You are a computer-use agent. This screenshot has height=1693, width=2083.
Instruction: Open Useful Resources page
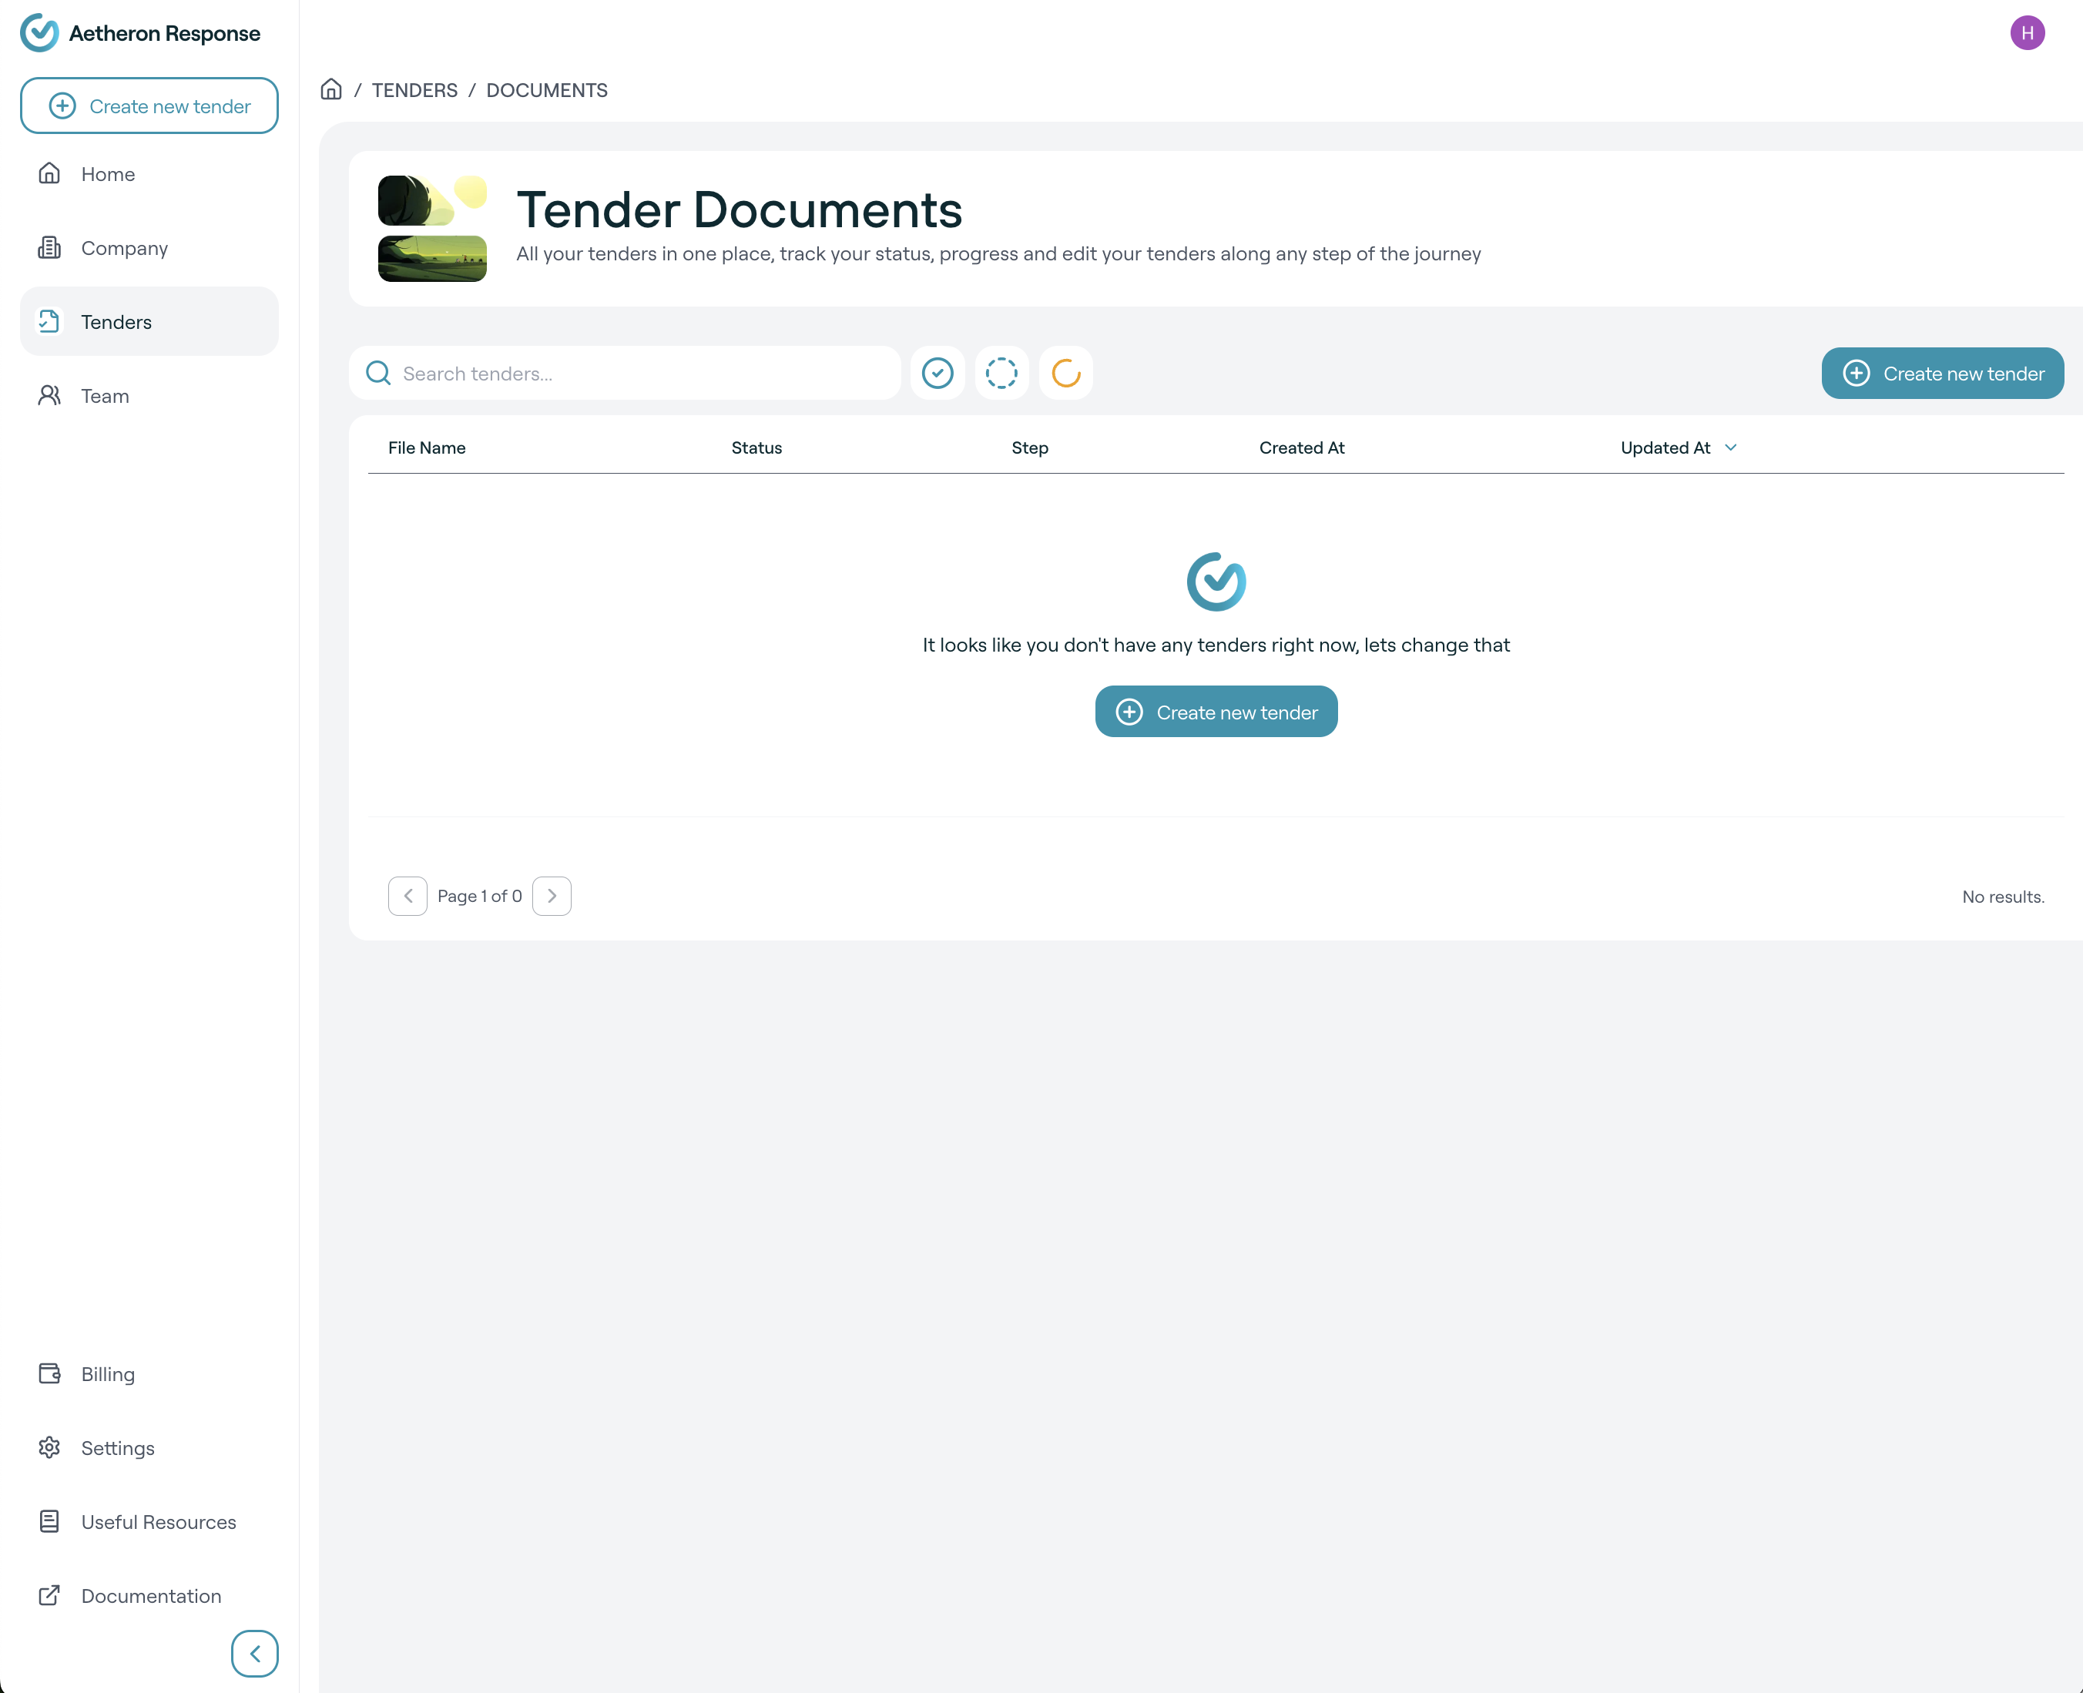tap(158, 1522)
